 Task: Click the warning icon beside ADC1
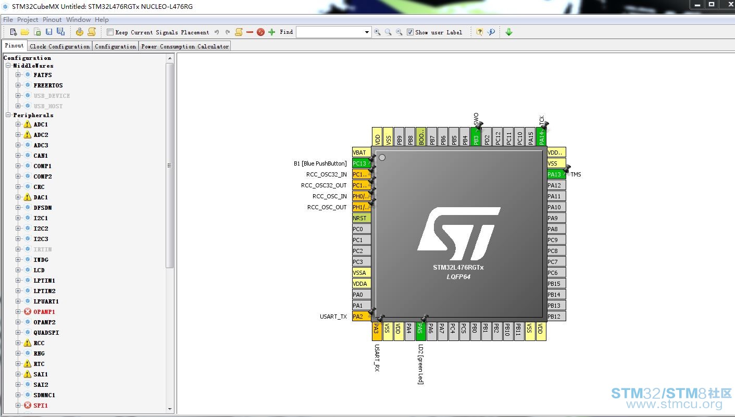point(28,124)
